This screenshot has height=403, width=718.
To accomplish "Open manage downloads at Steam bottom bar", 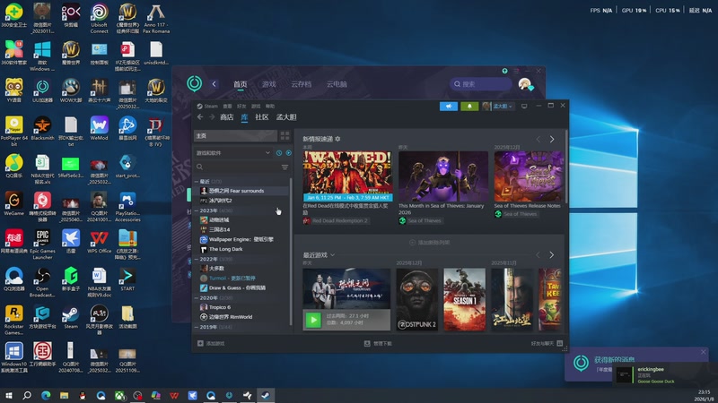I will point(378,343).
